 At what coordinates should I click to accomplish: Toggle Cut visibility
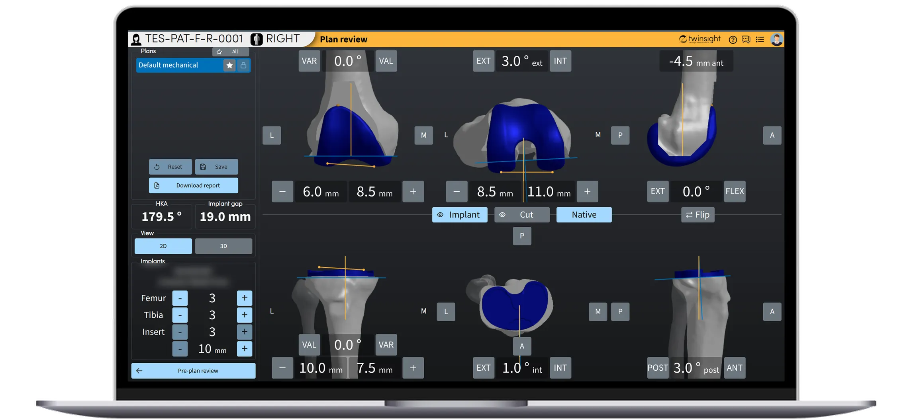[522, 215]
